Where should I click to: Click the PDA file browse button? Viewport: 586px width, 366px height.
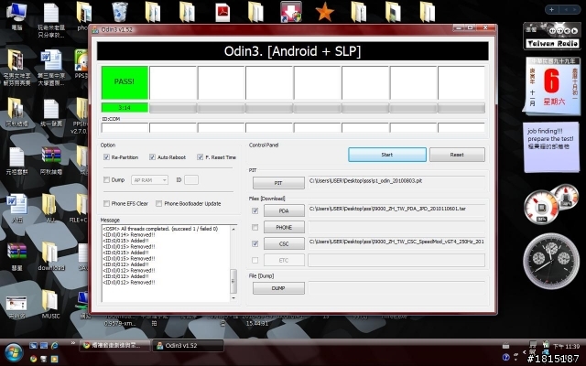pyautogui.click(x=284, y=210)
